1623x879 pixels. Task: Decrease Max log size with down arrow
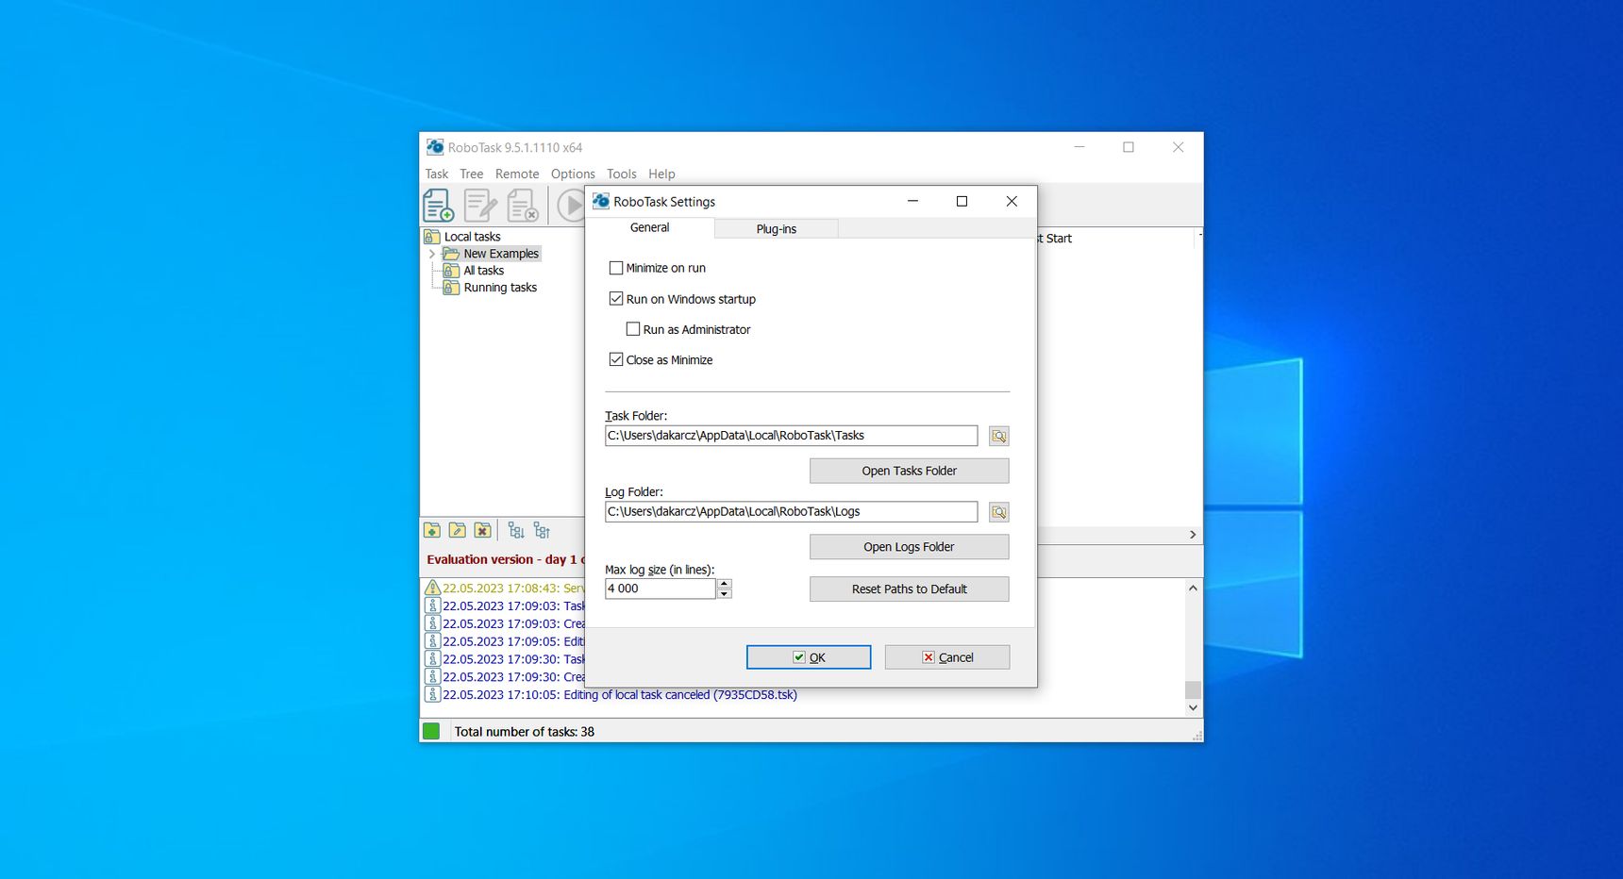point(725,593)
